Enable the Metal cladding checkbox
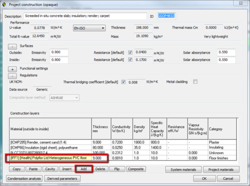250x186 pixels. (x=195, y=81)
